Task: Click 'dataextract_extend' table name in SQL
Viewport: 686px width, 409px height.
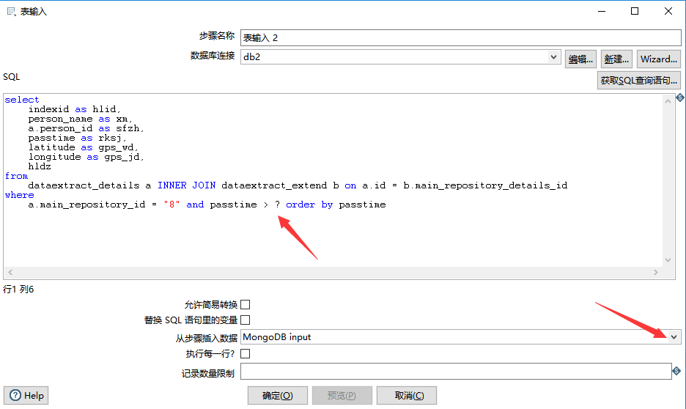Action: (274, 185)
